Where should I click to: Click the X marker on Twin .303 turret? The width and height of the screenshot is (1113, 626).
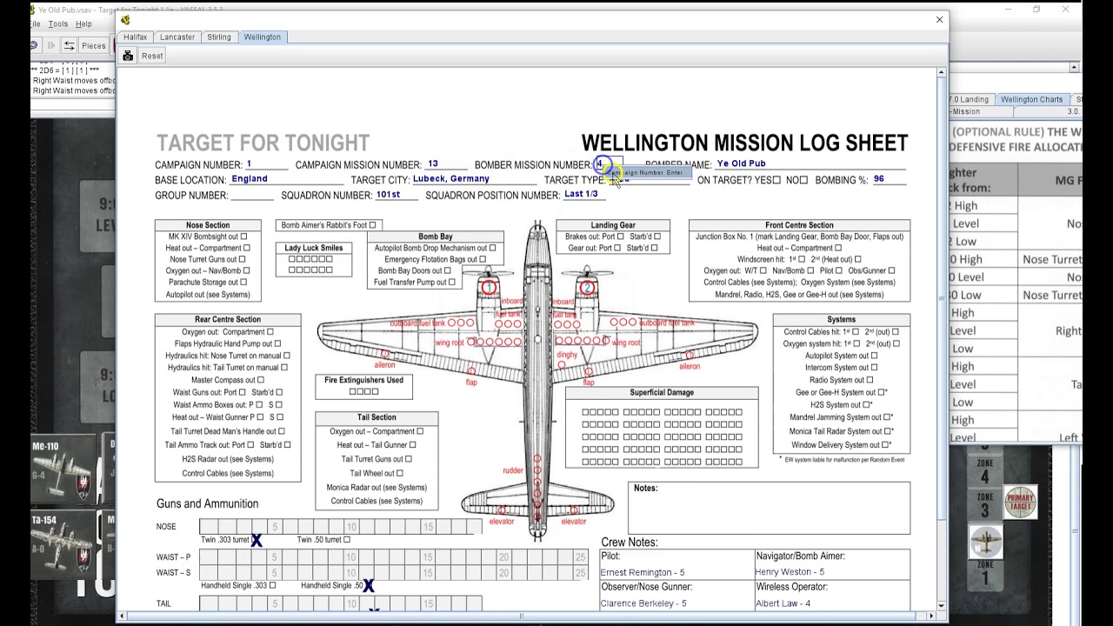tap(257, 541)
